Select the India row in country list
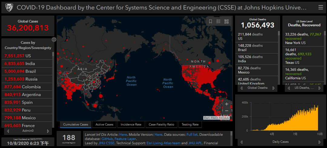The width and height of the screenshot is (327, 148). (27, 64)
